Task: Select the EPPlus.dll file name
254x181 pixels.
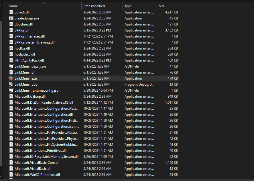Action: click(22, 30)
